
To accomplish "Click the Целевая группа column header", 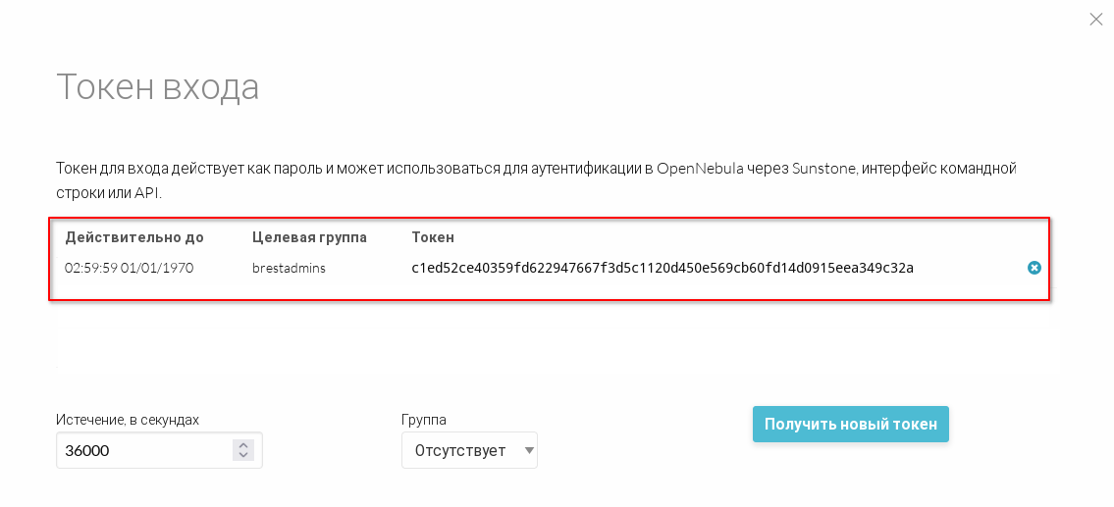I will click(x=309, y=237).
